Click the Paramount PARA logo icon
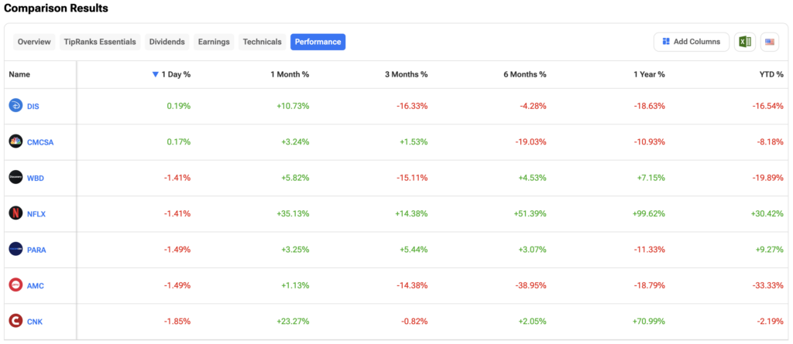This screenshot has width=793, height=344. coord(15,249)
